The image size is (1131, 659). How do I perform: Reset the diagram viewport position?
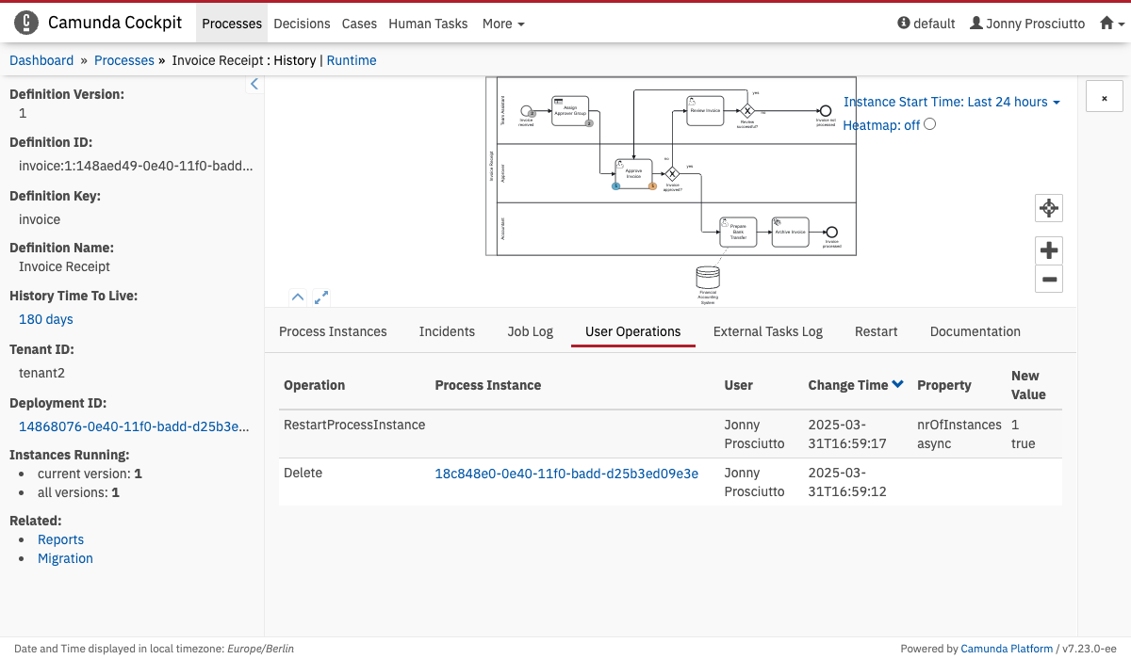click(x=1049, y=208)
